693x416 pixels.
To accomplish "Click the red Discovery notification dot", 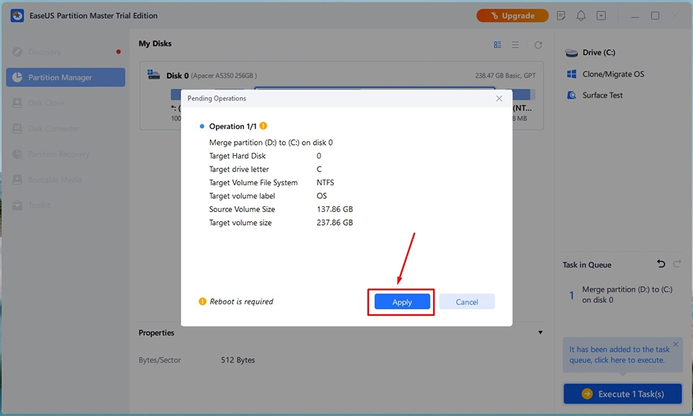I will 118,52.
